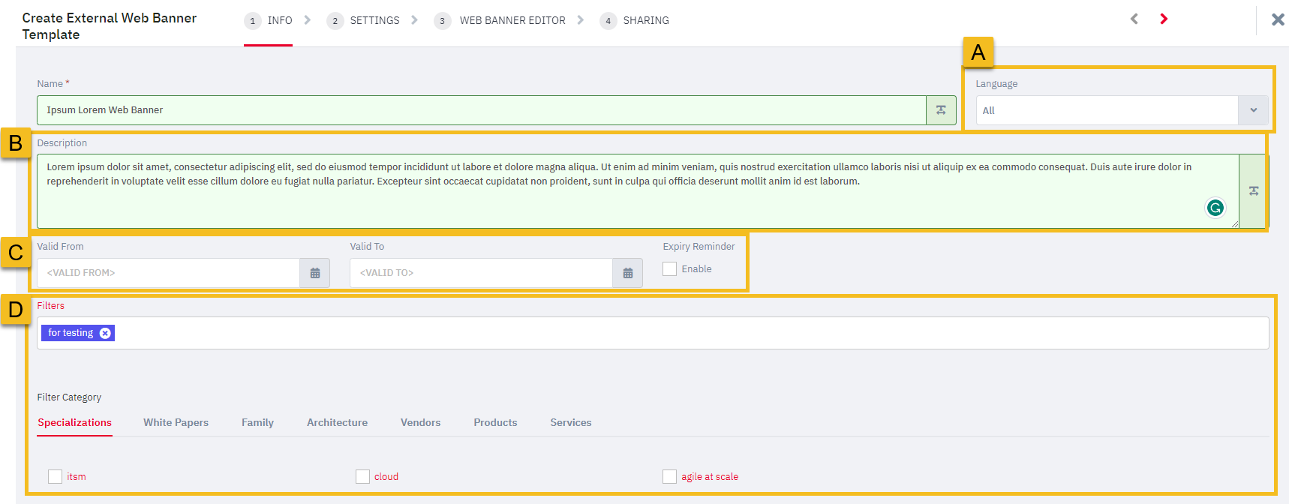Click the Valid From date field
The height and width of the screenshot is (504, 1289).
tap(169, 273)
